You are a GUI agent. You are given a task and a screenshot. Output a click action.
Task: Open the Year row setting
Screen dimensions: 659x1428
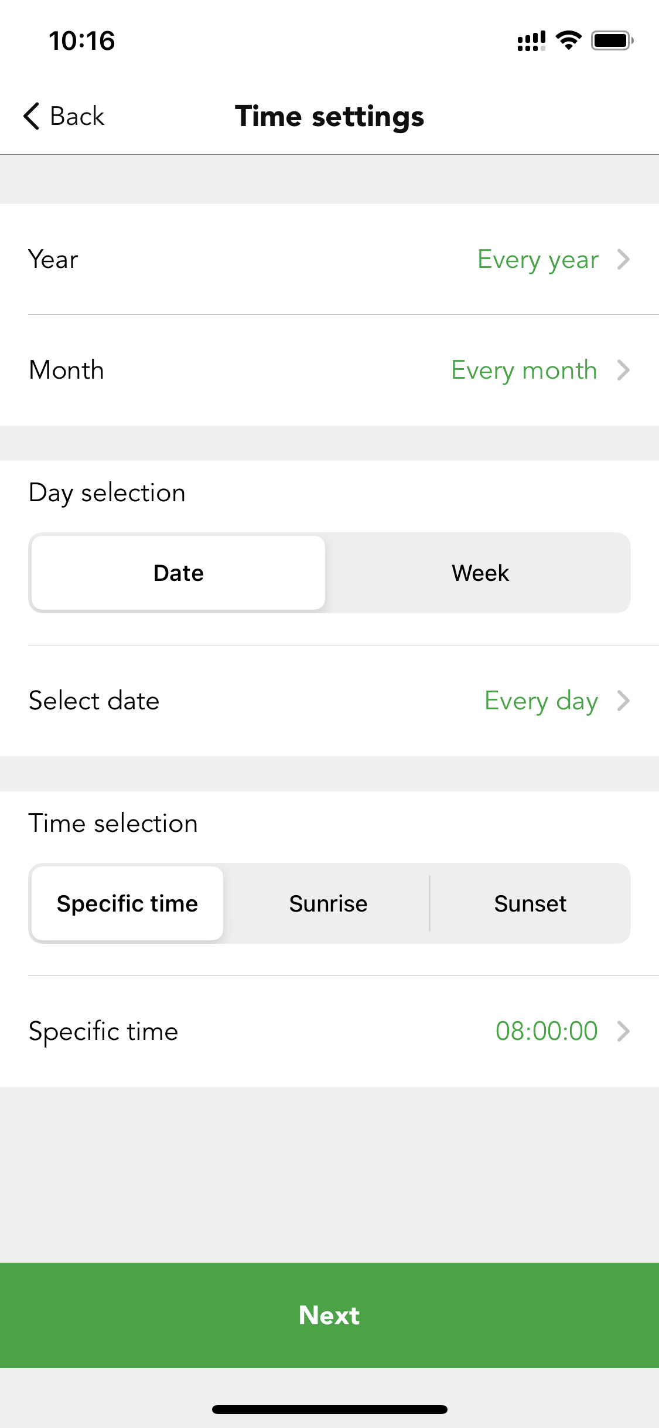click(329, 259)
